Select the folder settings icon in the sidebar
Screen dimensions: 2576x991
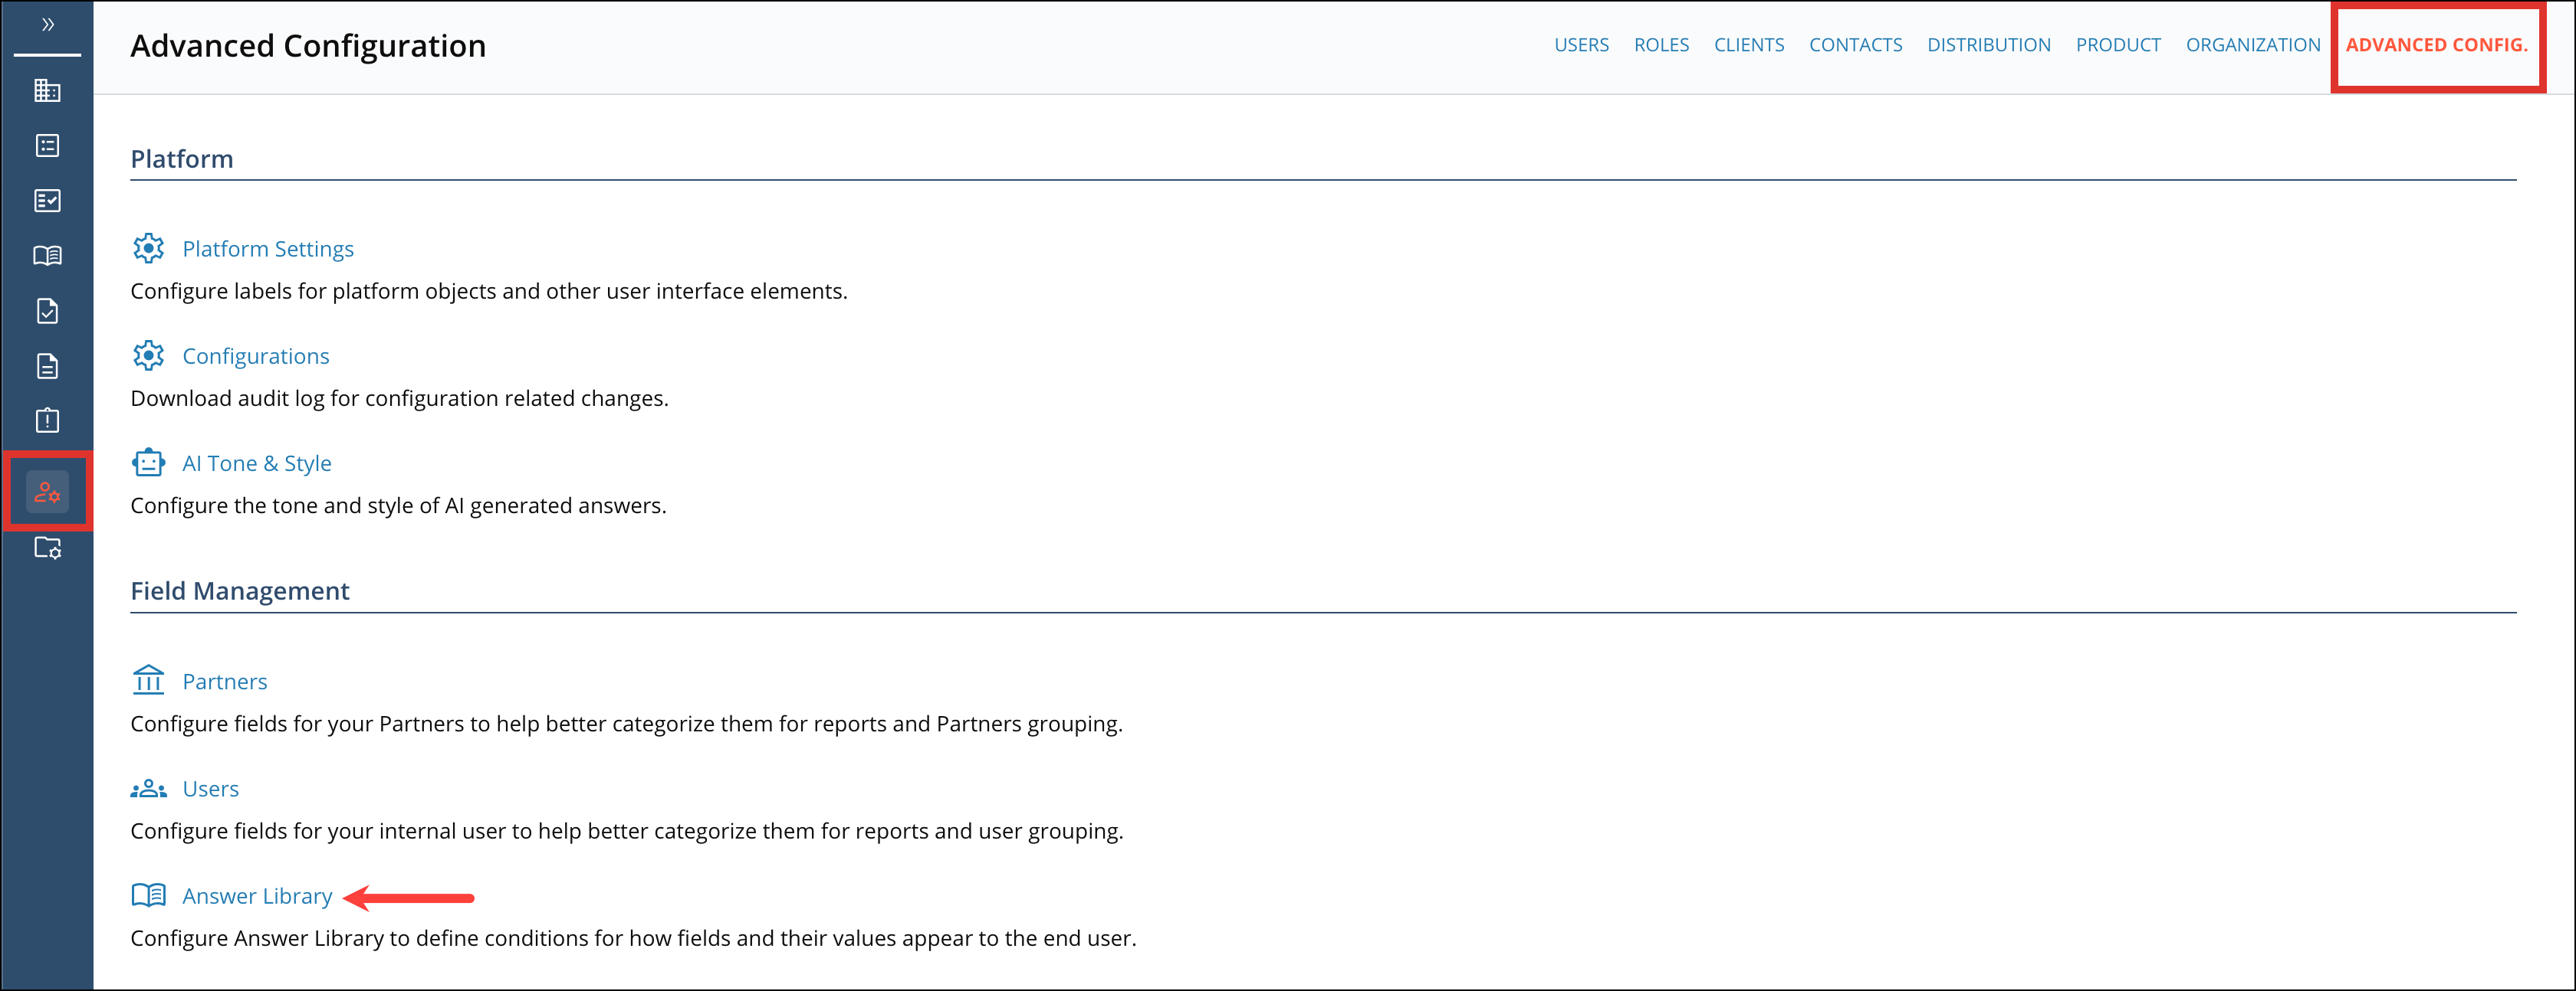47,548
